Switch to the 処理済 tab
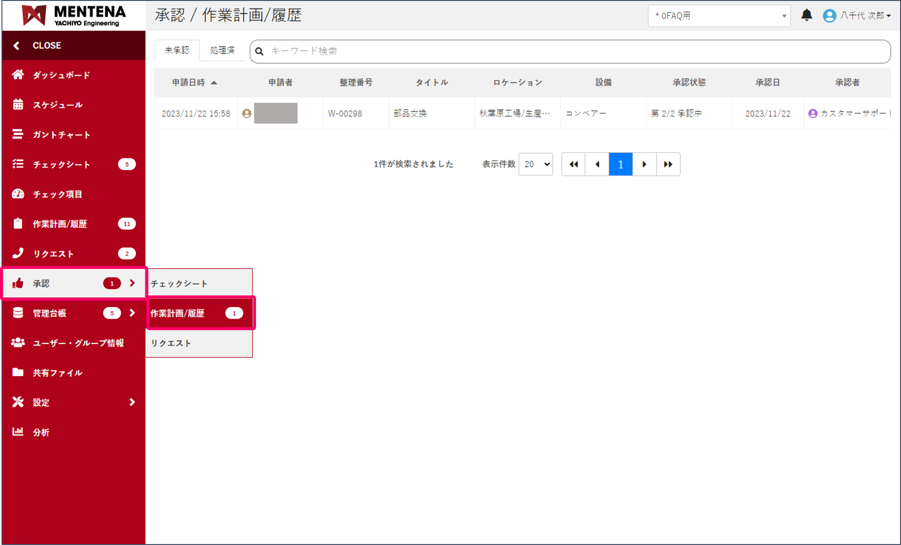Screen dimensions: 901x545 (222, 50)
